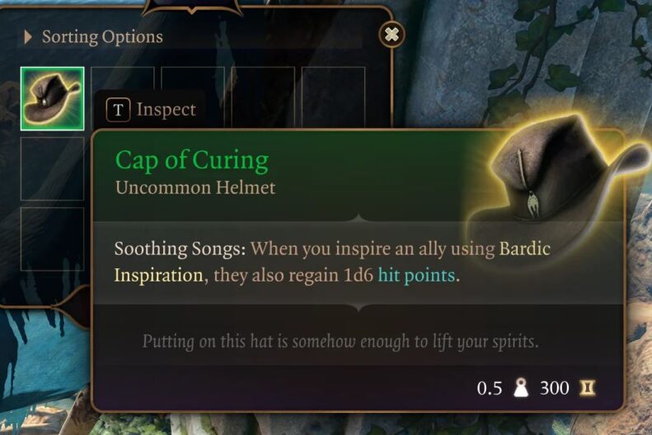The image size is (652, 435).
Task: Click the Uncommon Helmet subtitle text
Action: coord(195,187)
